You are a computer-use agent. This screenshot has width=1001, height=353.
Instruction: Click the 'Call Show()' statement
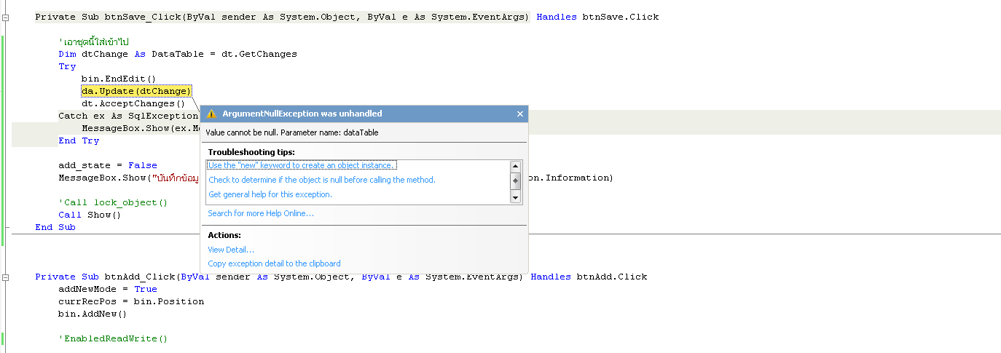pos(90,215)
